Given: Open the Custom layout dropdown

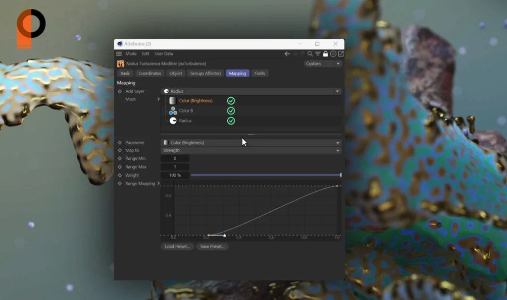Looking at the screenshot, I should (323, 63).
